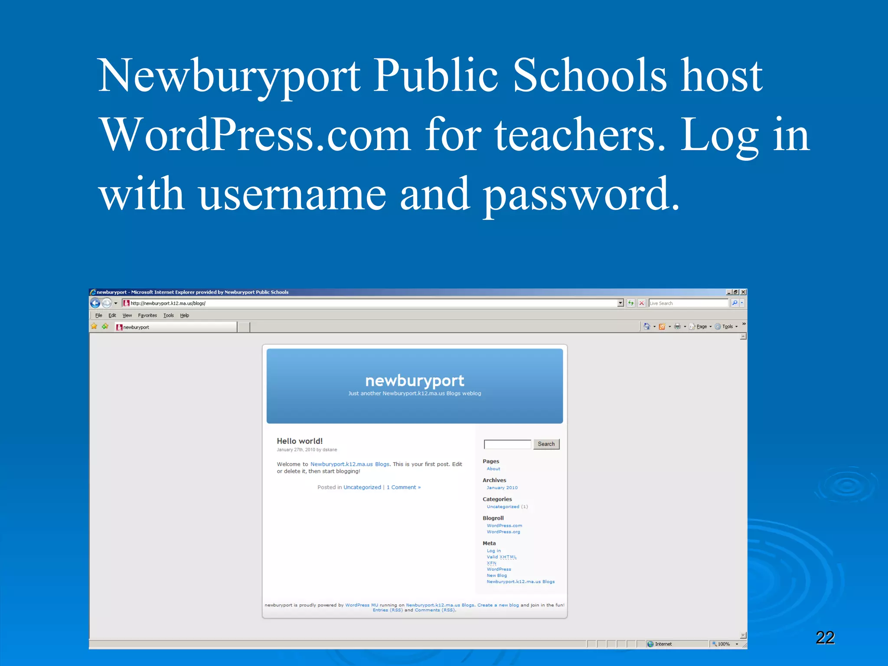Open the About page link
888x666 pixels.
pyautogui.click(x=493, y=469)
